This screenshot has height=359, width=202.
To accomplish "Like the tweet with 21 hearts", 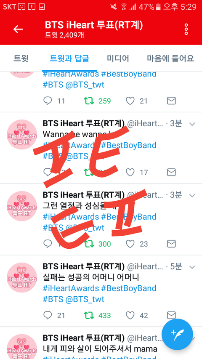I will pos(130,101).
